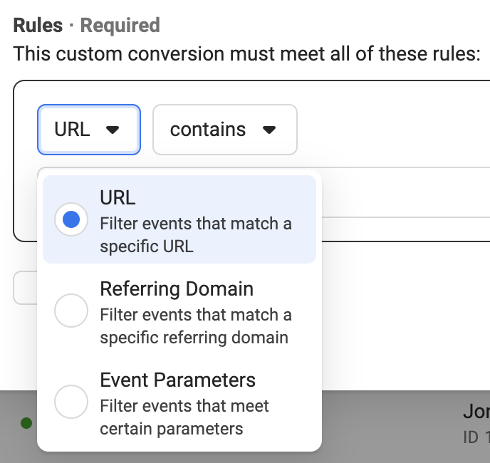Click 'specific referring domain' description text
Image resolution: width=490 pixels, height=463 pixels.
pos(194,338)
